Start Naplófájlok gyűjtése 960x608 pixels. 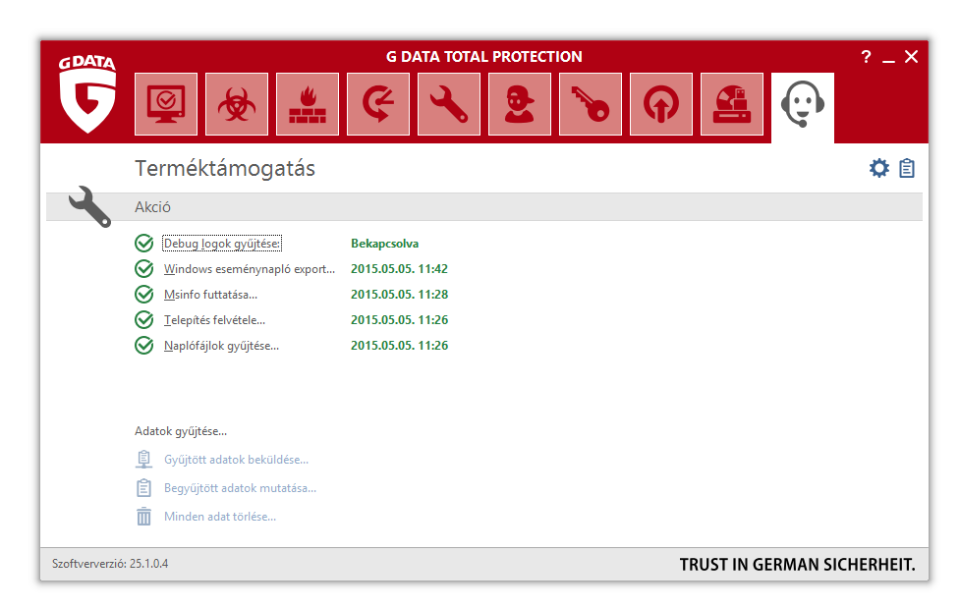(221, 346)
